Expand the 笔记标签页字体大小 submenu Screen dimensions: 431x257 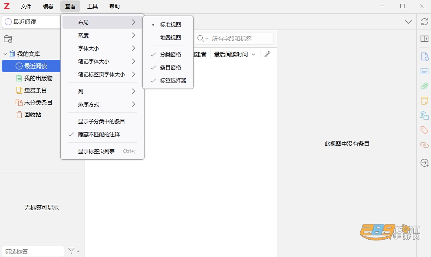pyautogui.click(x=102, y=74)
